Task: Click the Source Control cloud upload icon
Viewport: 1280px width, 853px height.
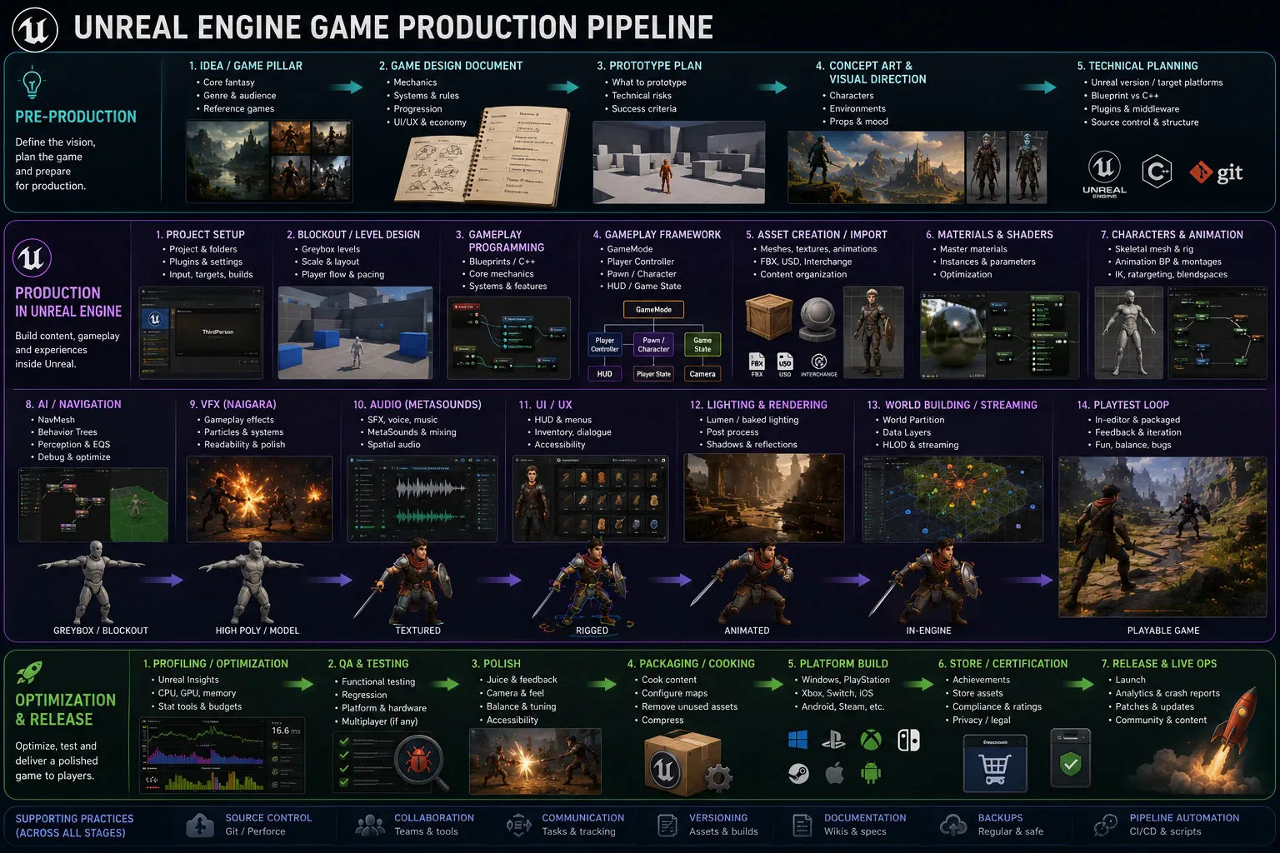Action: pyautogui.click(x=200, y=825)
